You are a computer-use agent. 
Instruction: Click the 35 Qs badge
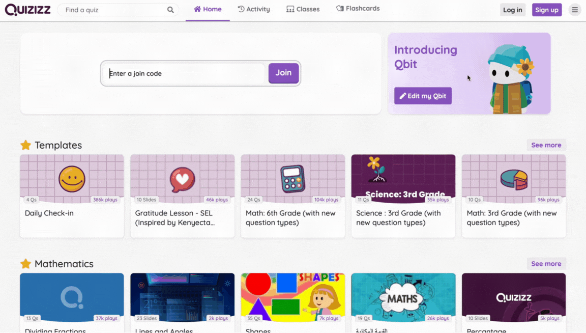point(254,318)
